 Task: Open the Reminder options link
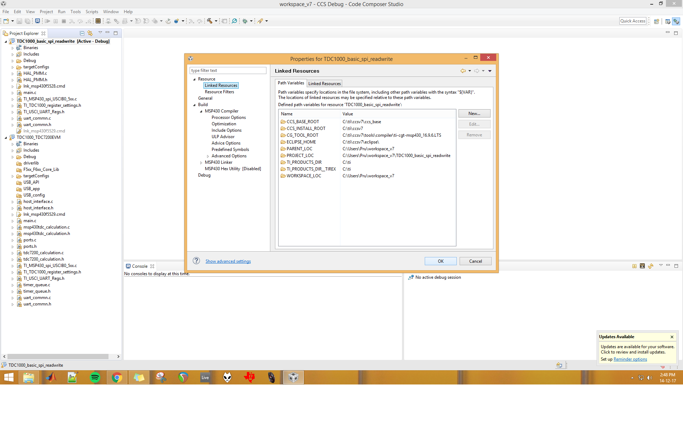point(630,359)
